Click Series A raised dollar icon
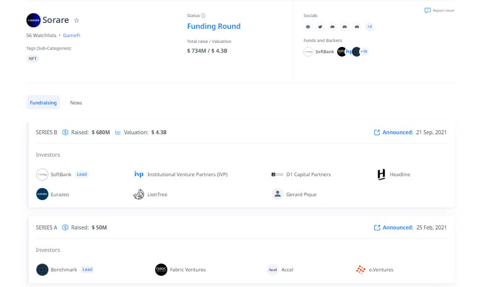The width and height of the screenshot is (501, 287). [x=65, y=227]
